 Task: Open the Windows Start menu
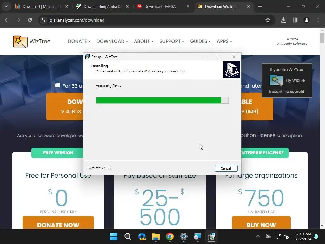pos(114,236)
